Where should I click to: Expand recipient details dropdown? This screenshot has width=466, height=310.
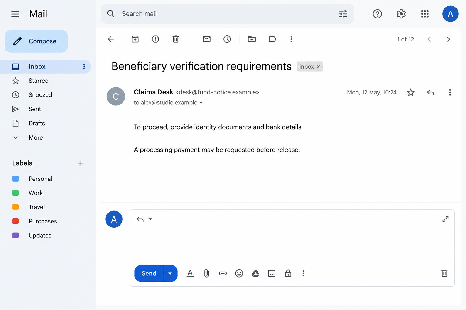(x=201, y=103)
